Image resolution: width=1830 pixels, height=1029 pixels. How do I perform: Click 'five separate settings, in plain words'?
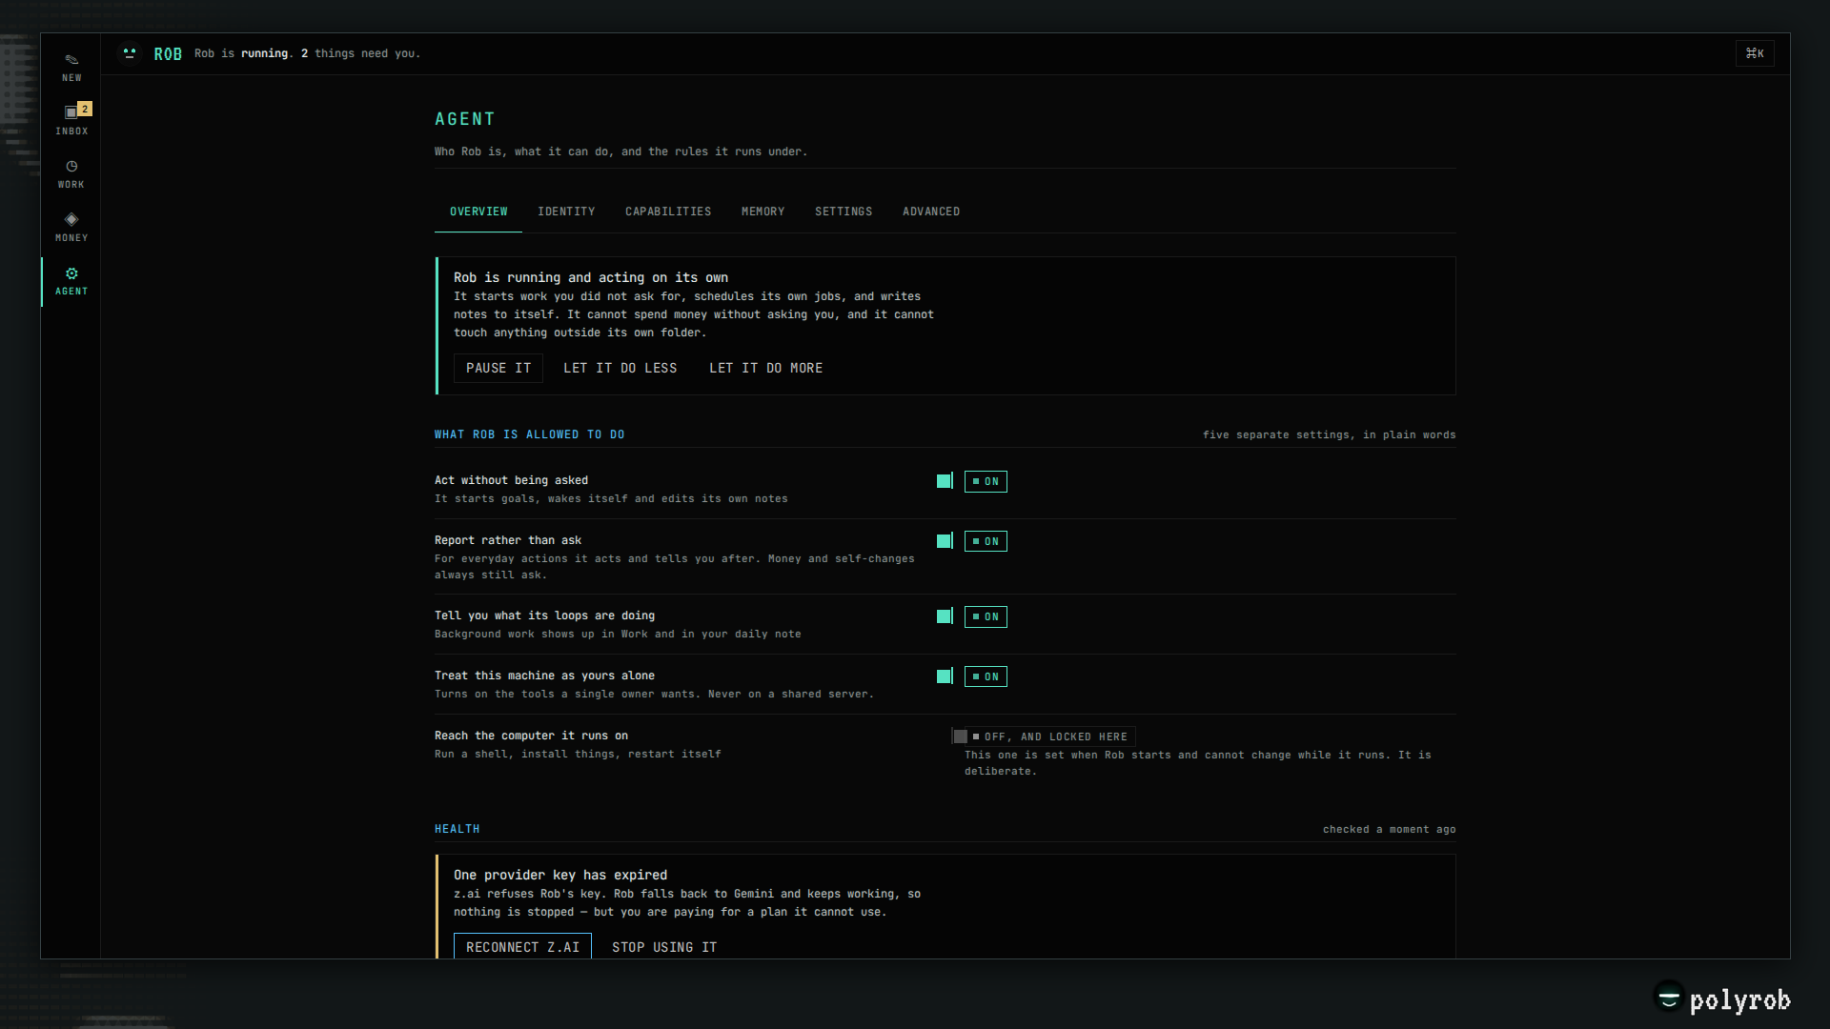click(x=1329, y=434)
